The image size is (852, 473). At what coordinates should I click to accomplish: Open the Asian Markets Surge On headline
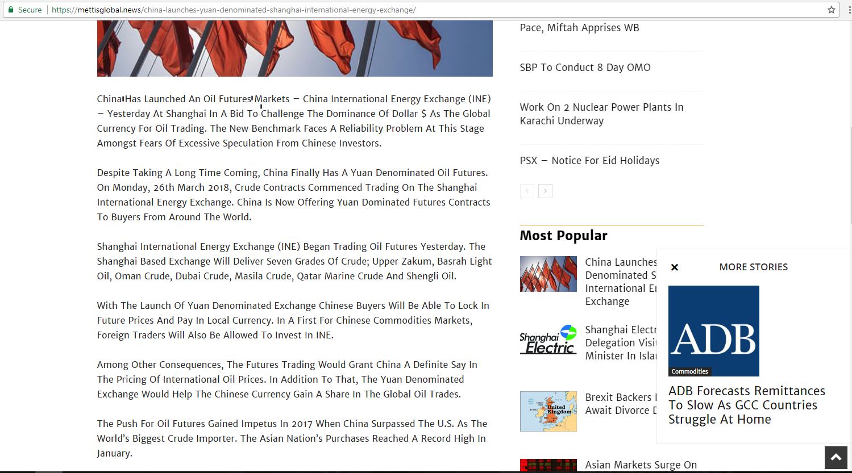point(641,465)
